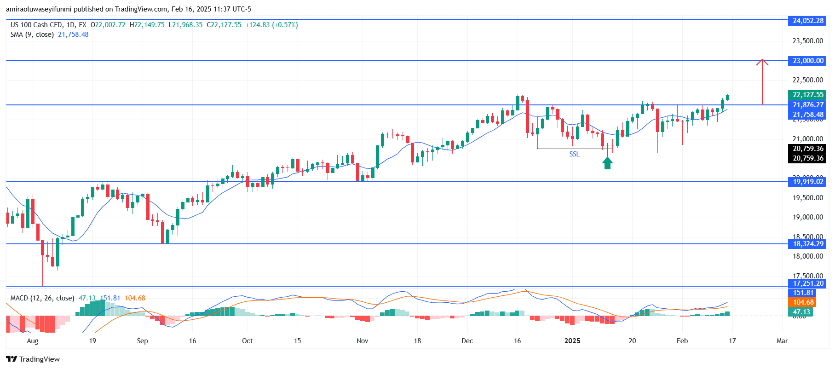
Task: Click the 24,052.28 price level label
Action: [x=807, y=21]
